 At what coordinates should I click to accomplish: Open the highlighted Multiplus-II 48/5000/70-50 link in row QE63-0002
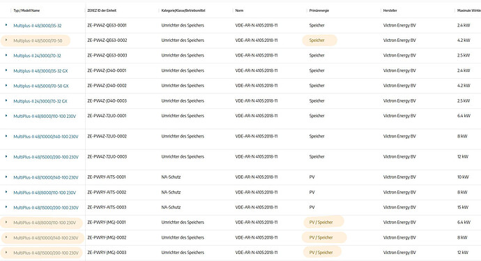[x=38, y=40]
